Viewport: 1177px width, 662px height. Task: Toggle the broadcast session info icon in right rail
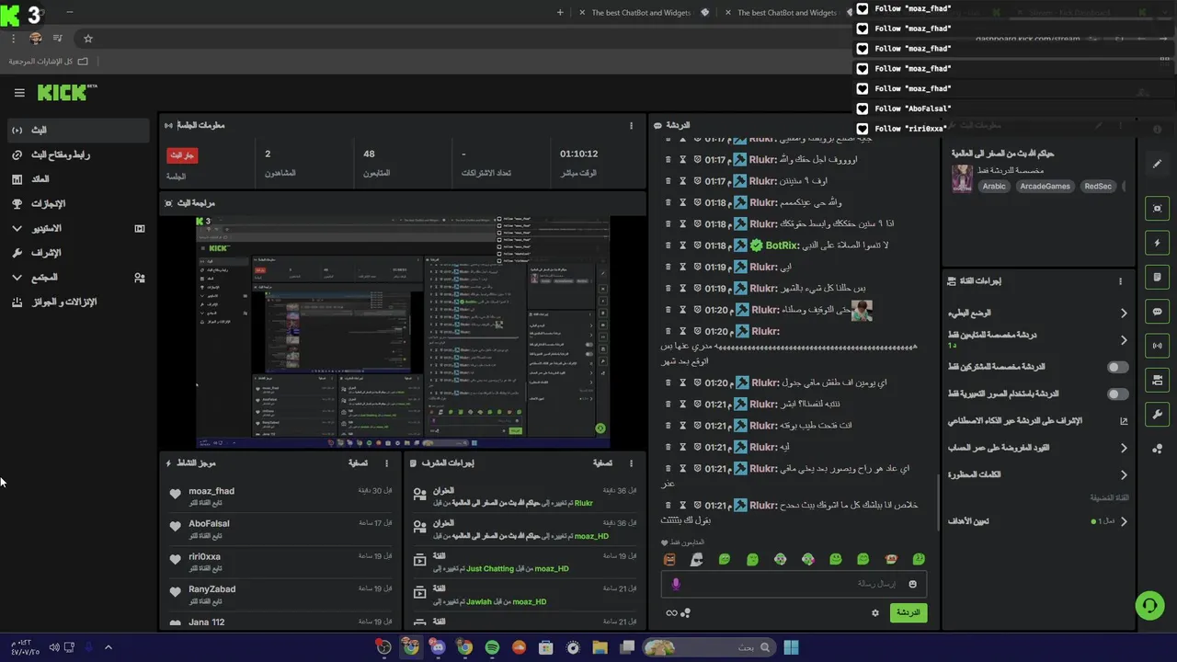click(x=1157, y=346)
